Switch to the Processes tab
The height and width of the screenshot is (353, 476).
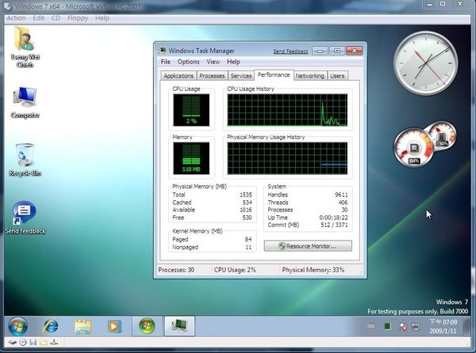[212, 76]
